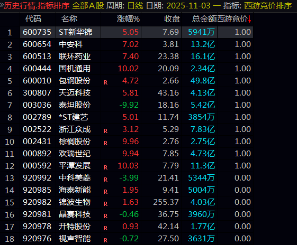Click 3854万 turnover value
Viewport: 297px width, 245px height.
(202, 117)
